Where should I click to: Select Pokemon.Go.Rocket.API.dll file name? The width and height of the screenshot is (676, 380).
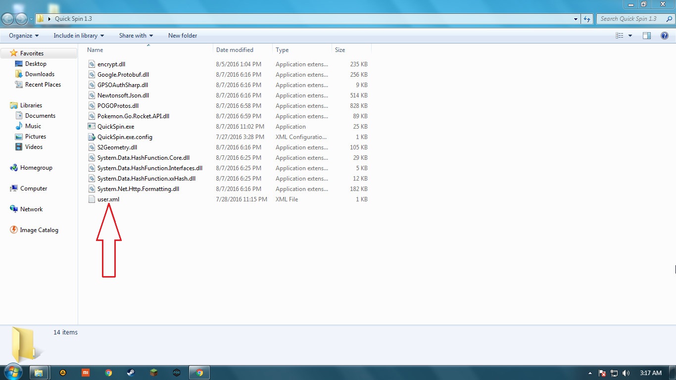(x=133, y=116)
